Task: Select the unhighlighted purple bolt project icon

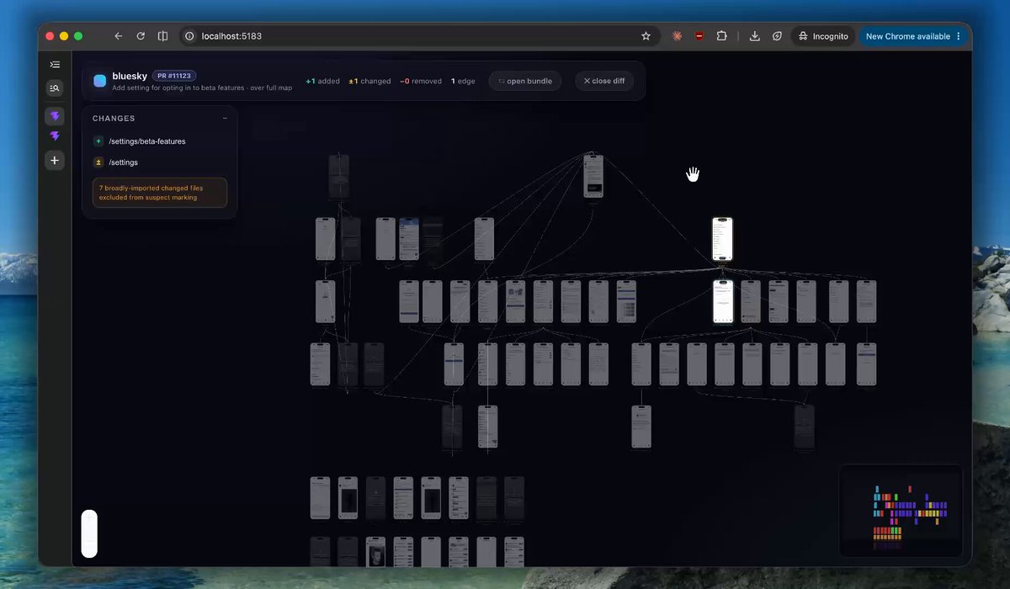Action: [55, 136]
